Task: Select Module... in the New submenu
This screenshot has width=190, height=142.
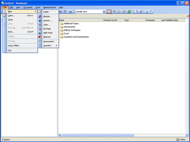Action: tap(48, 17)
